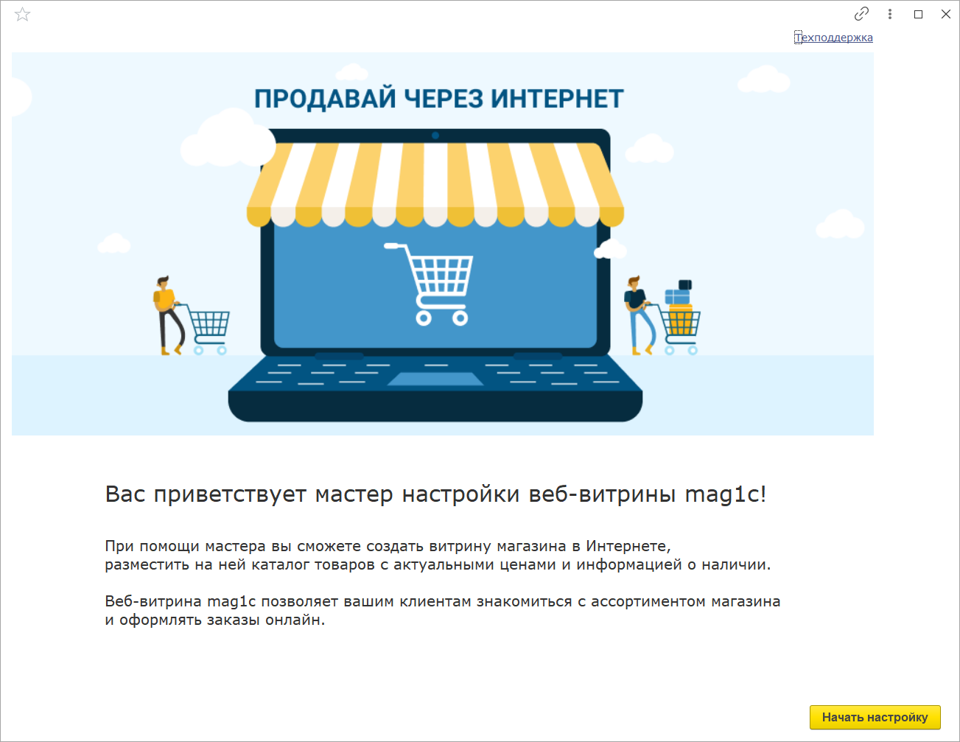Open the three-dot more options menu
The image size is (960, 742).
click(x=890, y=14)
